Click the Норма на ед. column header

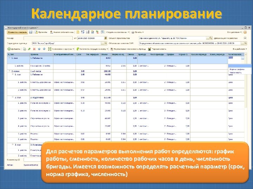[x=119, y=55]
